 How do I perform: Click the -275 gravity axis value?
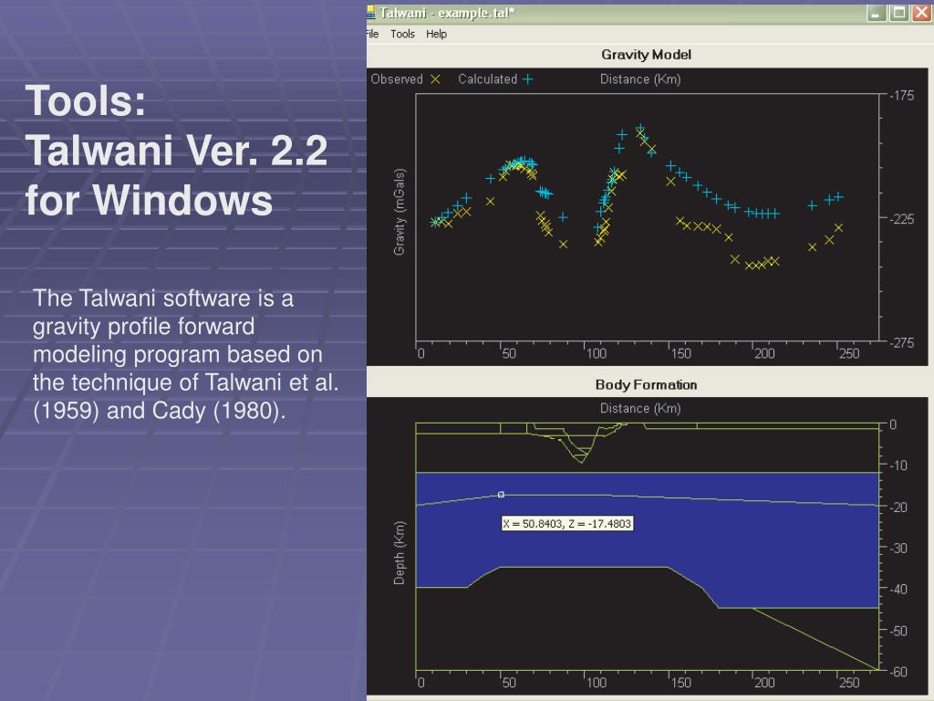coord(902,343)
